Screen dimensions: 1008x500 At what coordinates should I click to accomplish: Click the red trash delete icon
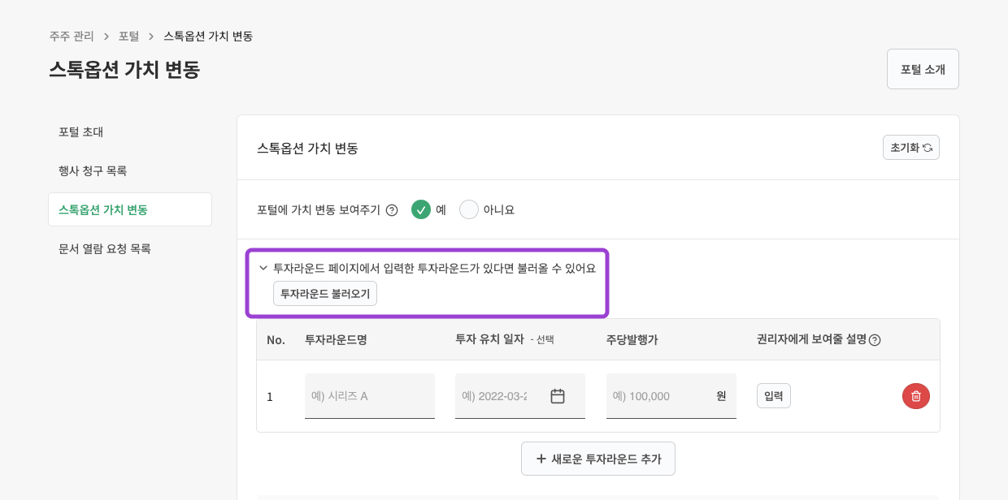[915, 396]
